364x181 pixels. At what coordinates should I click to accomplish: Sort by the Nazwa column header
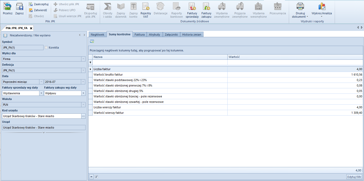click(x=160, y=57)
